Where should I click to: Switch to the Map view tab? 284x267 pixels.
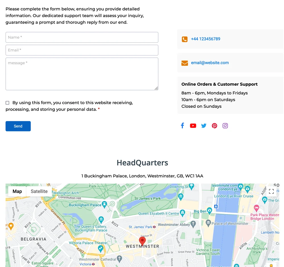pyautogui.click(x=17, y=191)
